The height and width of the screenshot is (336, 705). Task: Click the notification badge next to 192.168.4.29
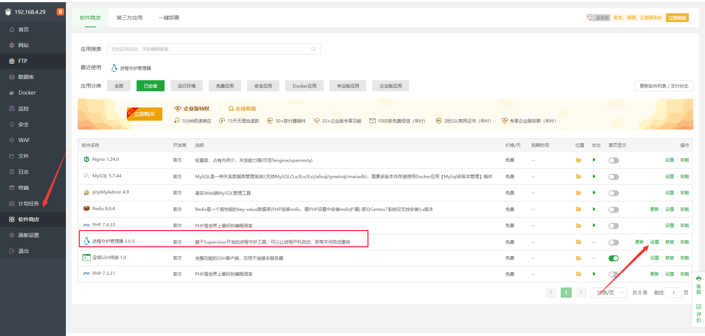[x=60, y=12]
